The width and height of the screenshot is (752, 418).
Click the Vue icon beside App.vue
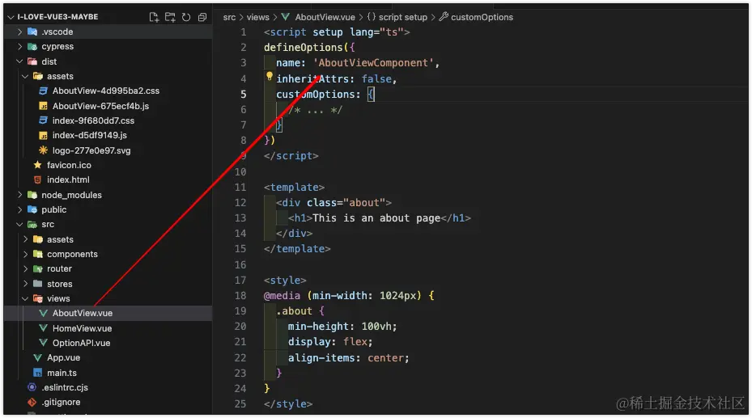click(37, 358)
